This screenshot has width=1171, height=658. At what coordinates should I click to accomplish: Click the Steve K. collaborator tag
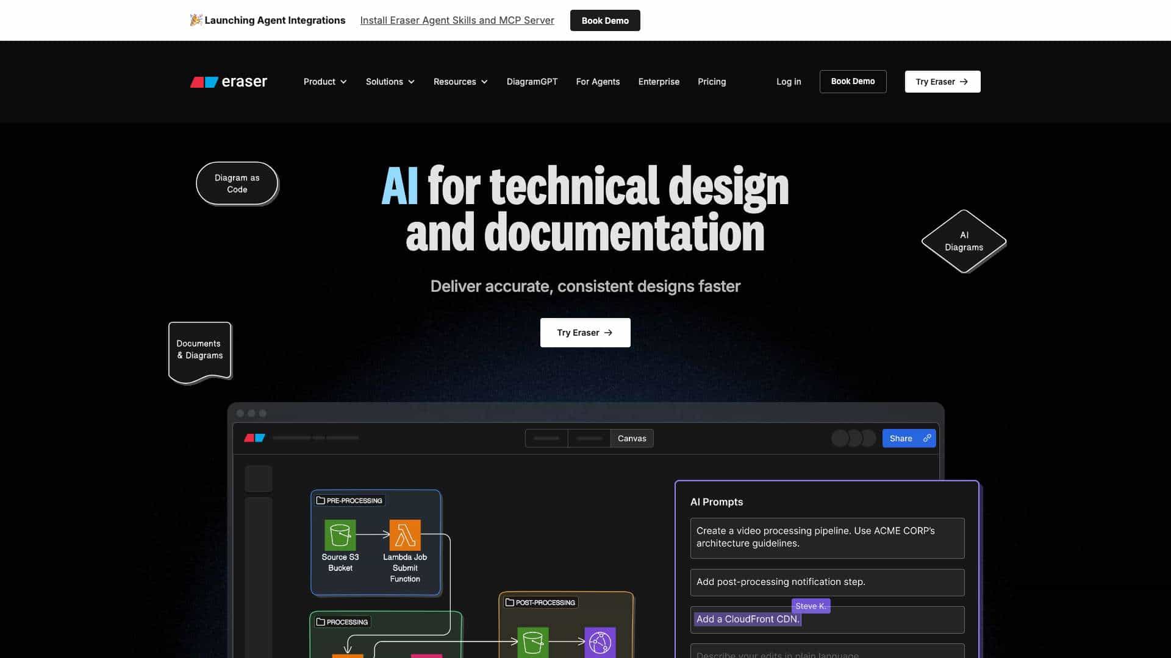point(811,606)
